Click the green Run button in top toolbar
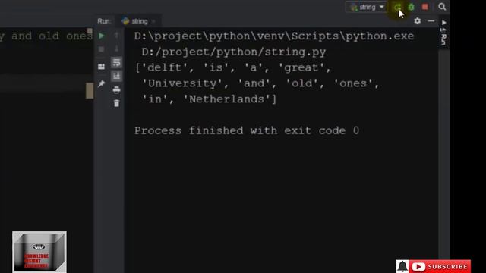This screenshot has height=273, width=486. (397, 7)
